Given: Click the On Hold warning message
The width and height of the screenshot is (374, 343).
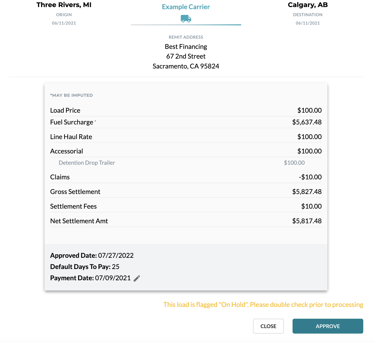Looking at the screenshot, I should click(263, 305).
